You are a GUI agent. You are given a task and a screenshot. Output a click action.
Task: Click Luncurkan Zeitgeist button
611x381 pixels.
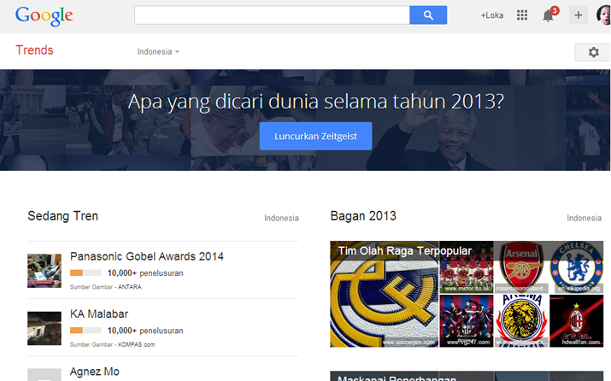coord(315,136)
